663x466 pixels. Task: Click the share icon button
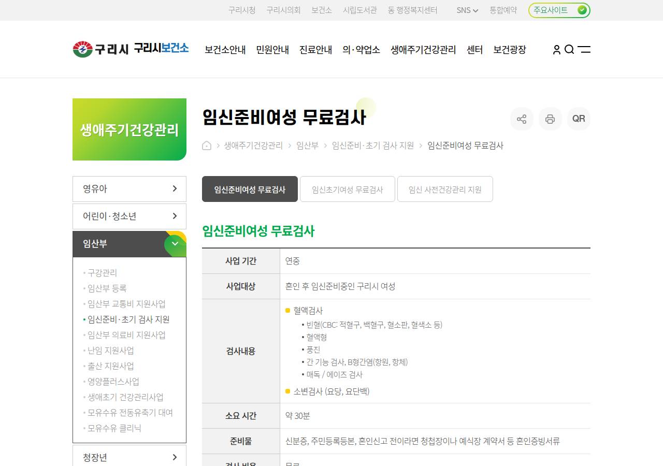522,119
